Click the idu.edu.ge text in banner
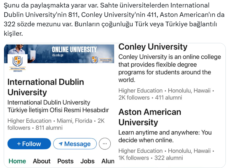This screenshot has width=228, height=168. [x=58, y=55]
